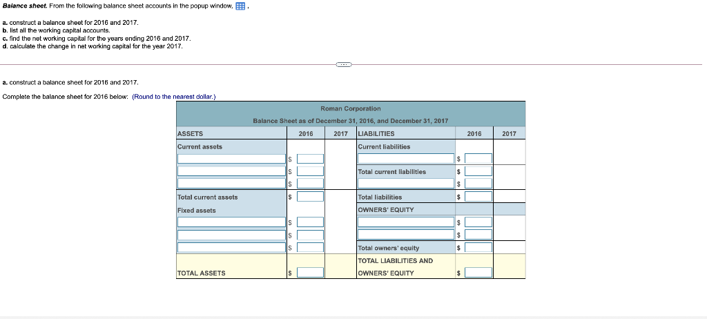Click the 'Current assets' section label
707x319 pixels.
tap(200, 146)
